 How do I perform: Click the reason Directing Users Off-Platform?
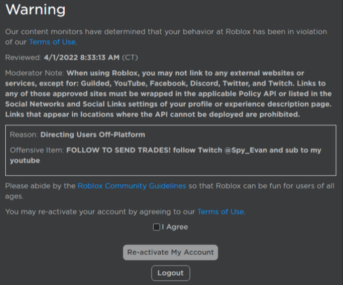click(x=93, y=135)
